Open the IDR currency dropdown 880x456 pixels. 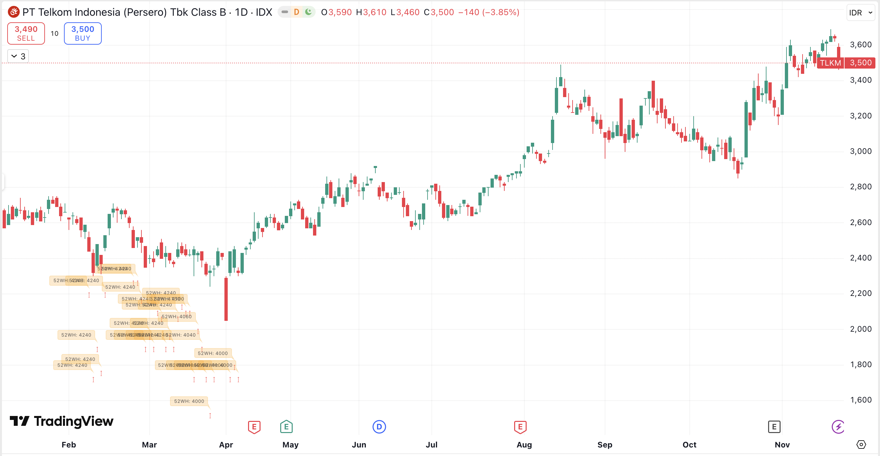coord(861,13)
